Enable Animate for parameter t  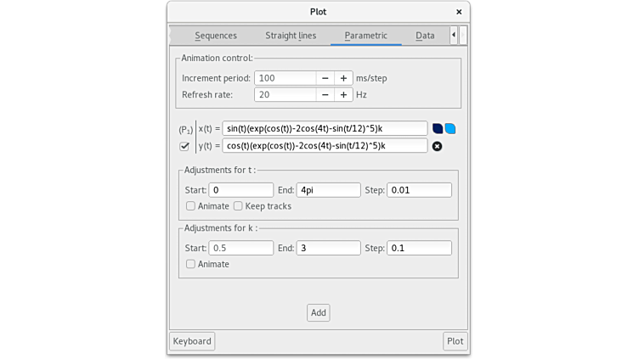[x=191, y=206]
